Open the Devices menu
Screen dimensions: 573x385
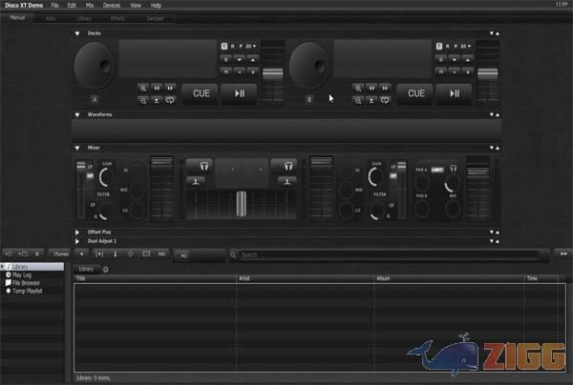click(111, 6)
